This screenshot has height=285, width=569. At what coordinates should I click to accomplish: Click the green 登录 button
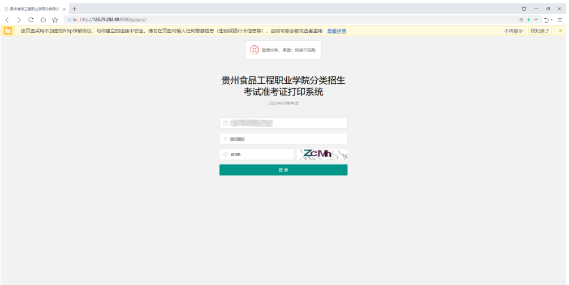coord(283,170)
